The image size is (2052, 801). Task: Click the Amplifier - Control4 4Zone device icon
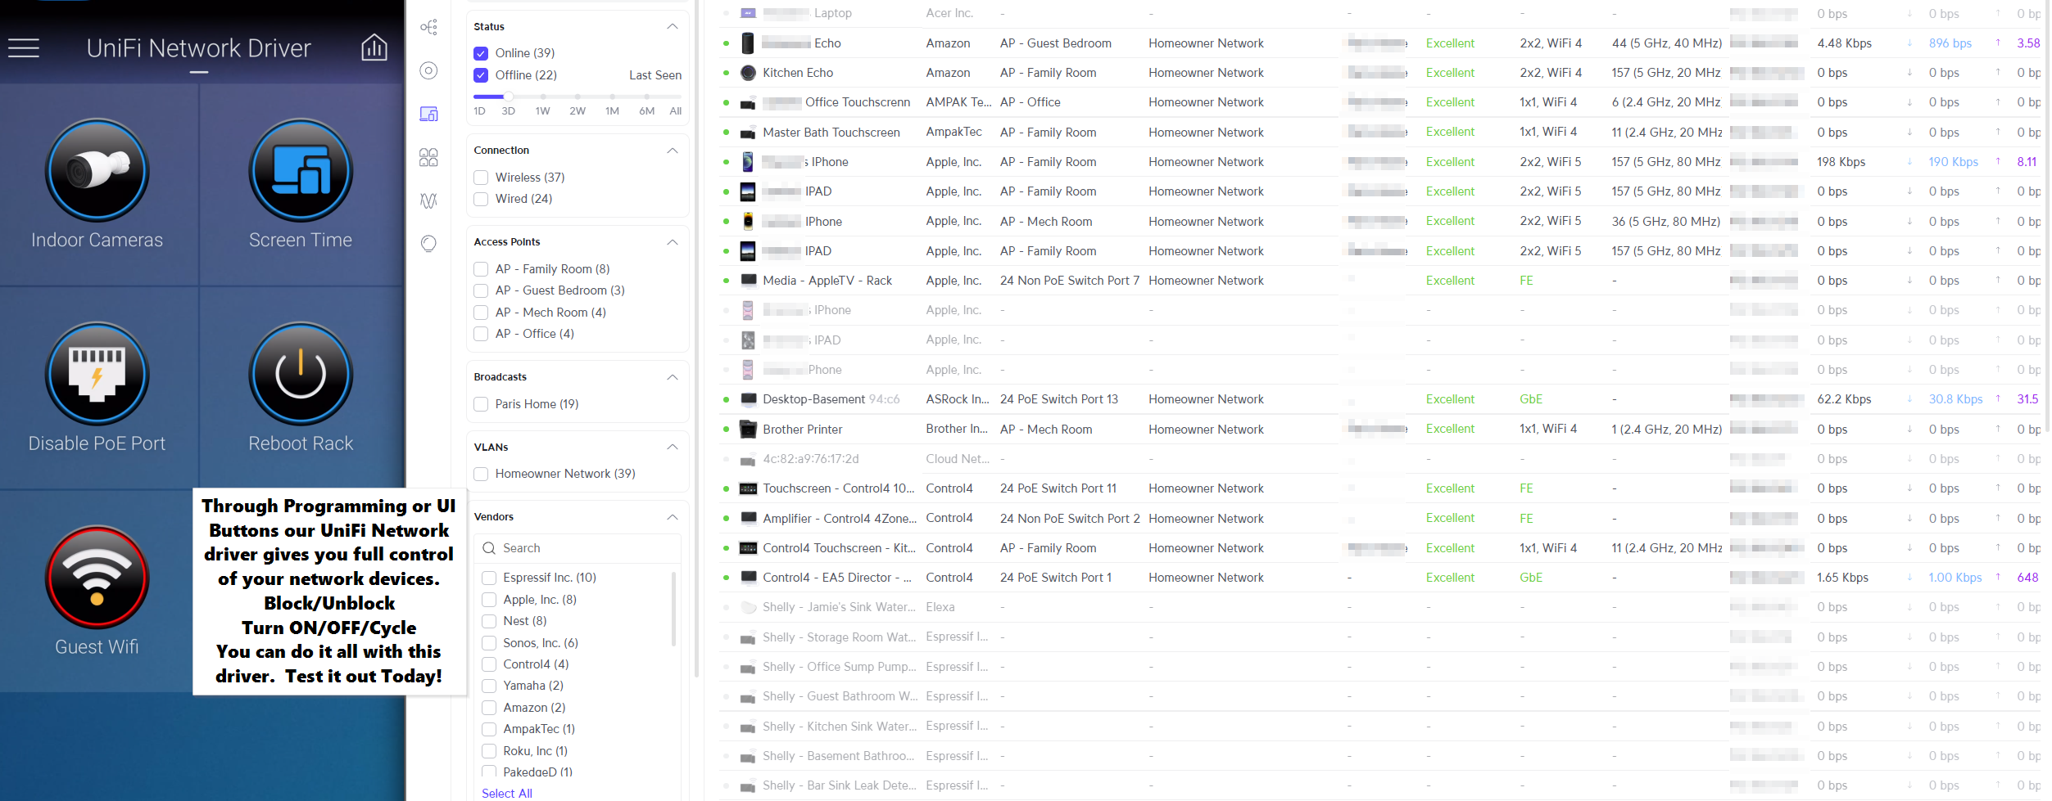(x=748, y=518)
